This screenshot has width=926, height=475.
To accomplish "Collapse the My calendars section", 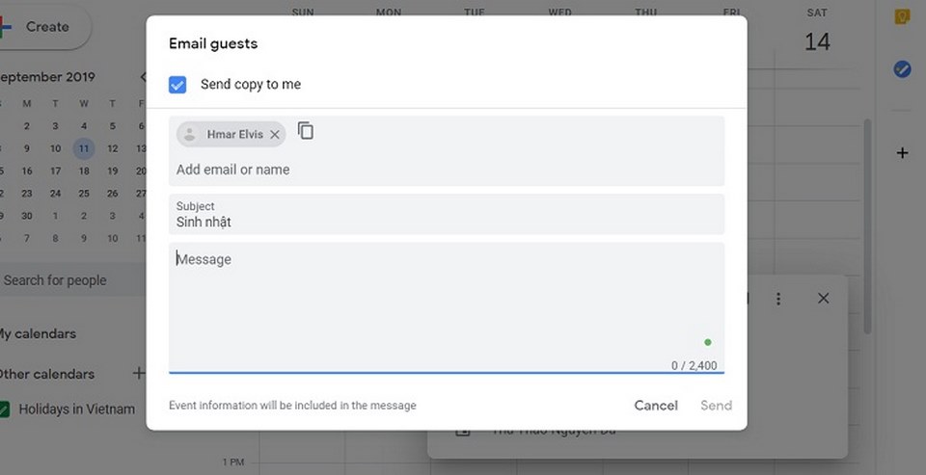I will click(x=39, y=333).
